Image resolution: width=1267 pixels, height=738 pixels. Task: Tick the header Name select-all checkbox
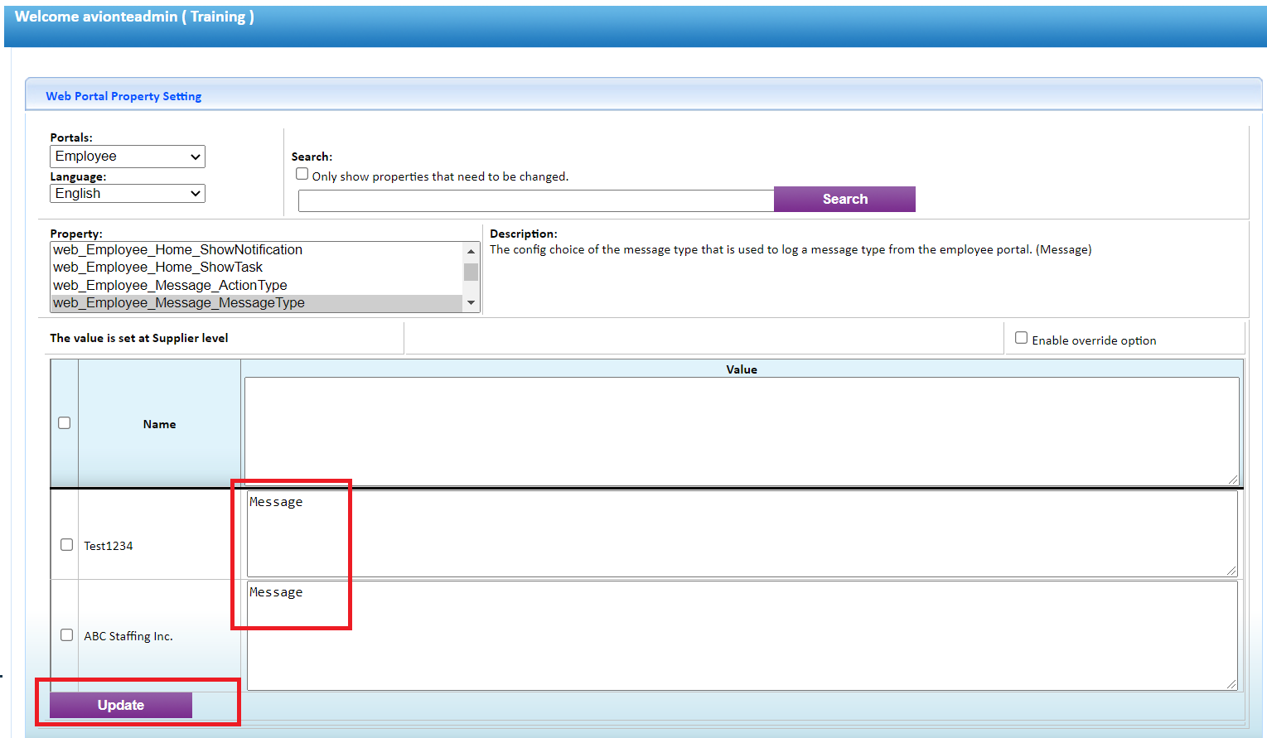point(65,423)
